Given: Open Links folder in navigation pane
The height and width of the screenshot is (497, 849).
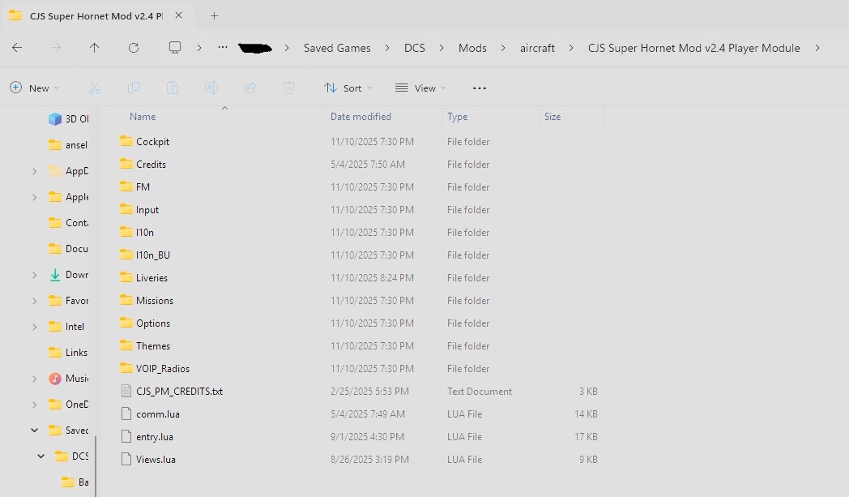Looking at the screenshot, I should (68, 353).
